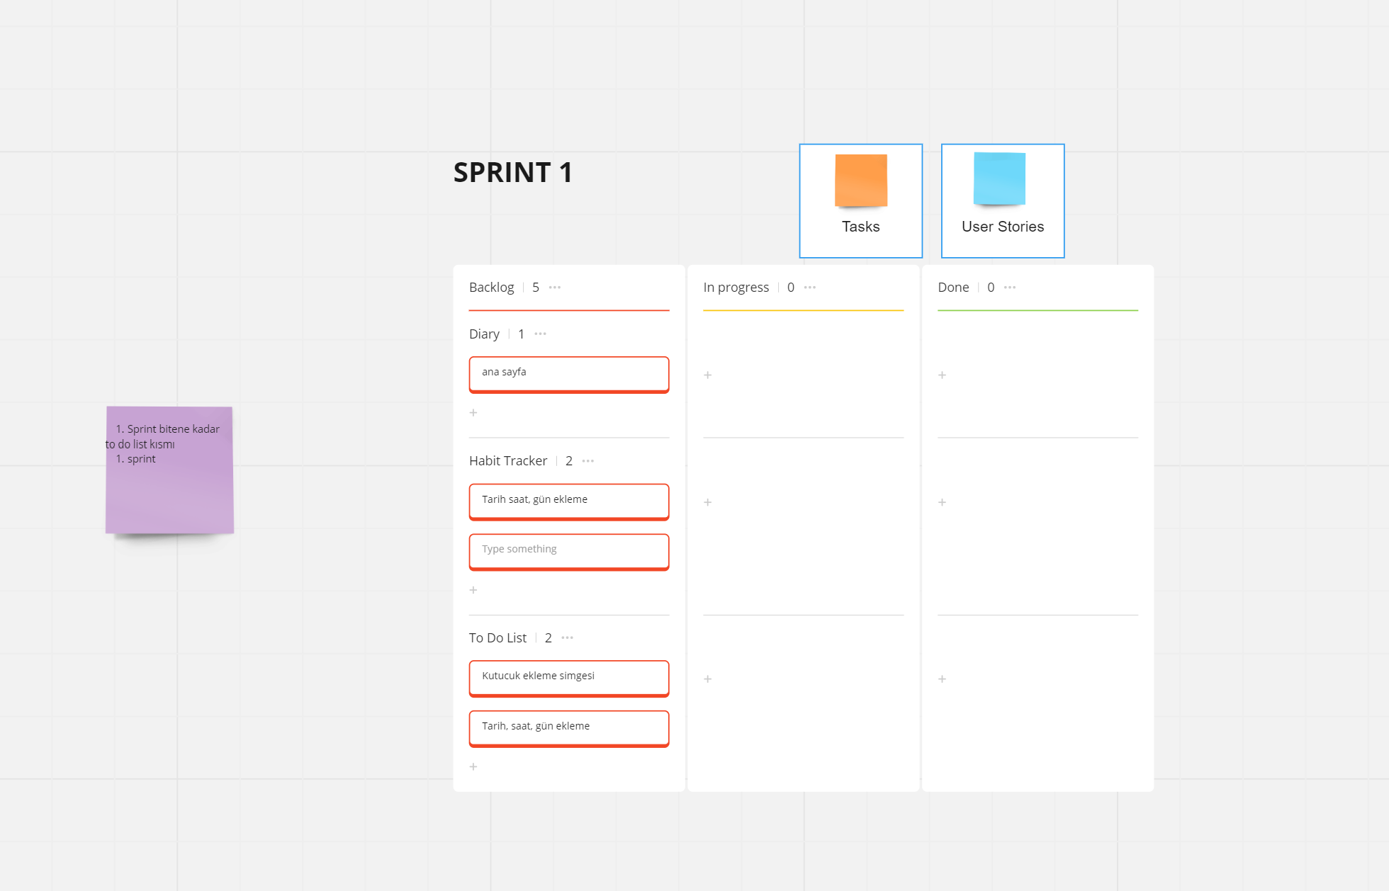Add a card under the Diary backlog
The height and width of the screenshot is (891, 1389).
coord(473,413)
